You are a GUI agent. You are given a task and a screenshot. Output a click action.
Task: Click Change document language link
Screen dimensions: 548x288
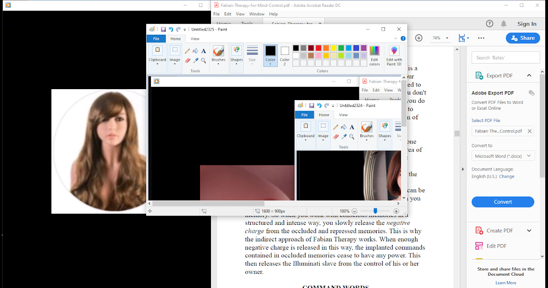click(x=507, y=176)
